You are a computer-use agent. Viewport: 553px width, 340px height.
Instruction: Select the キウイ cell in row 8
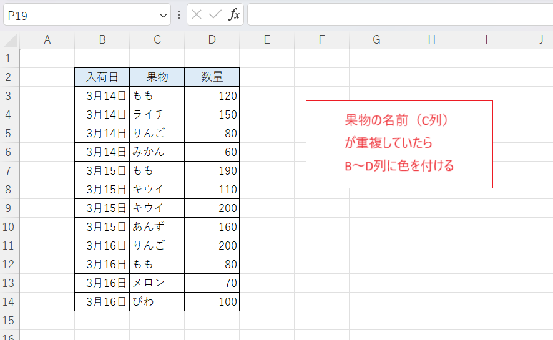(x=157, y=189)
